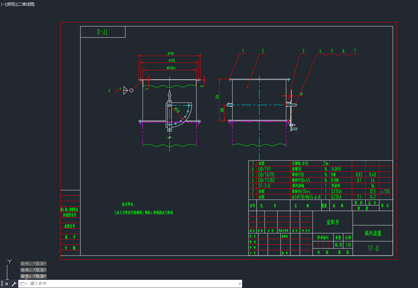Select the GB/T97 standard code cell

264,169
